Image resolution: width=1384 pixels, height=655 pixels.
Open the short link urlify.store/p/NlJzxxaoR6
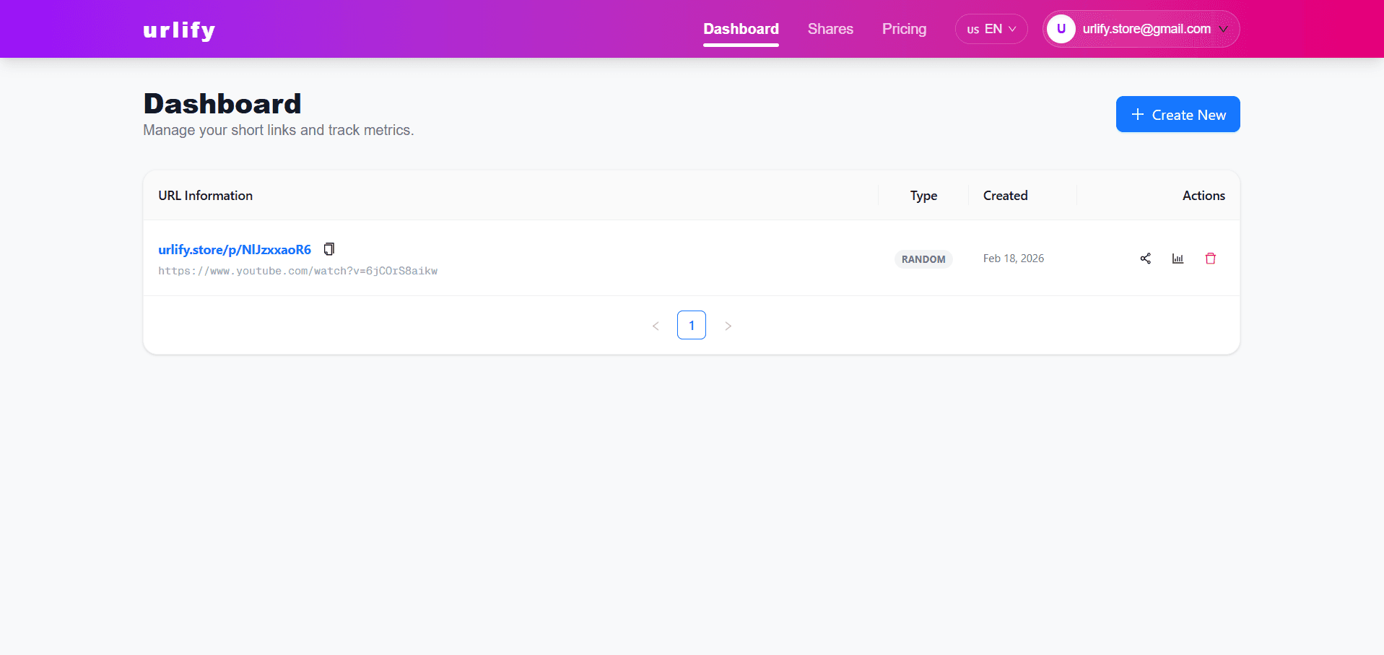(x=234, y=249)
